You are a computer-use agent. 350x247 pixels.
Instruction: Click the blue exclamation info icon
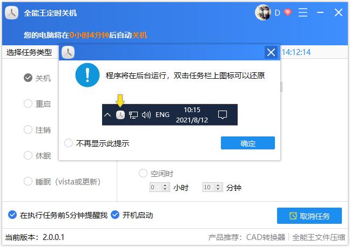click(x=87, y=75)
